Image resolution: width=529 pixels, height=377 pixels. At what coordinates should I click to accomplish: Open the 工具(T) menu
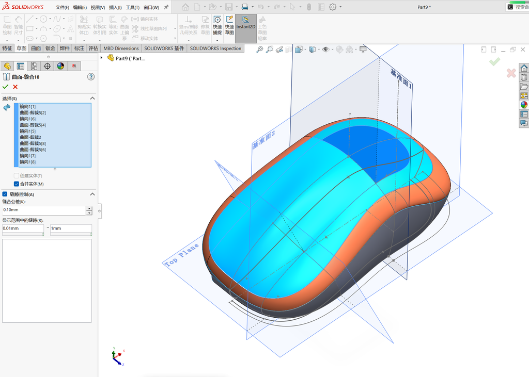133,7
